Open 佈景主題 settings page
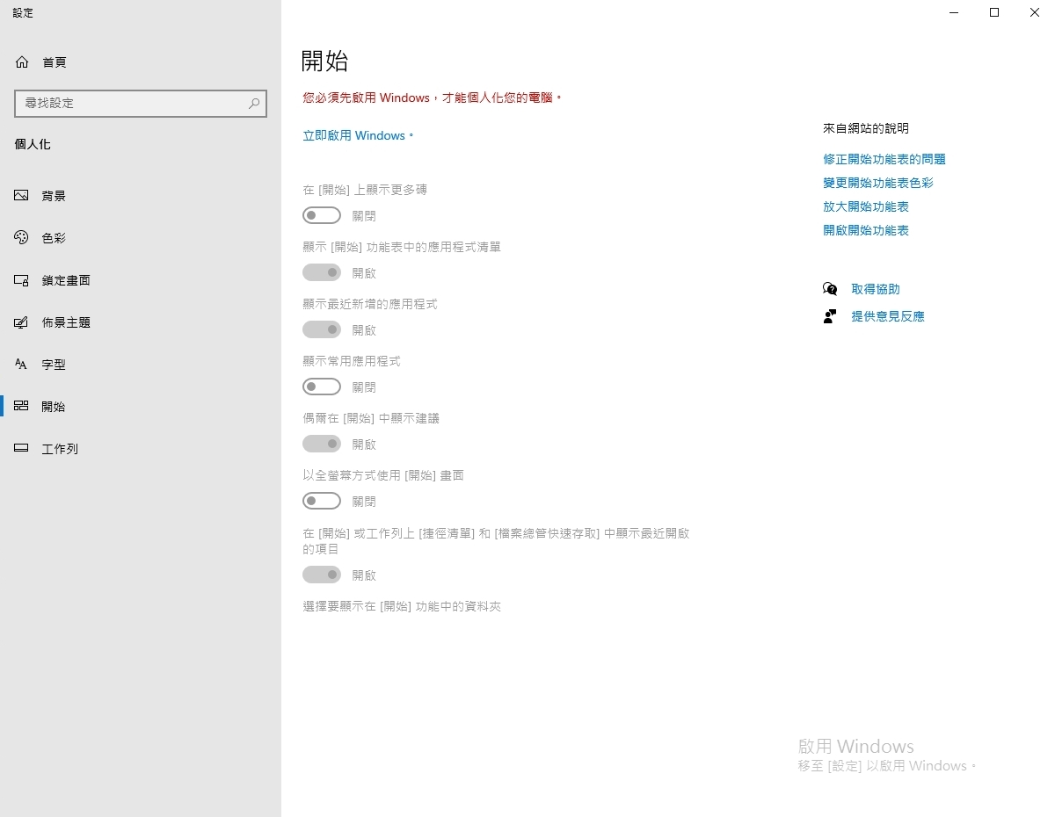 (x=141, y=322)
